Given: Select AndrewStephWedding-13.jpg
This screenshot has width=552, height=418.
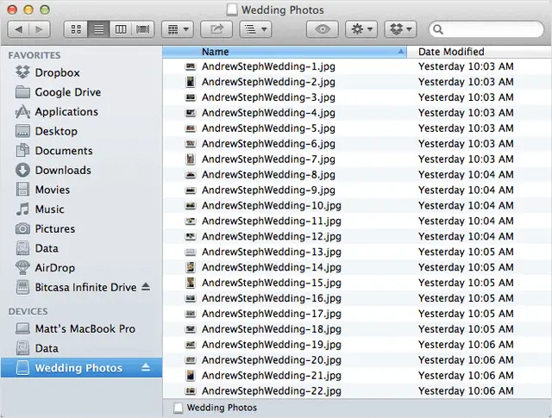Looking at the screenshot, I should 357,253.
